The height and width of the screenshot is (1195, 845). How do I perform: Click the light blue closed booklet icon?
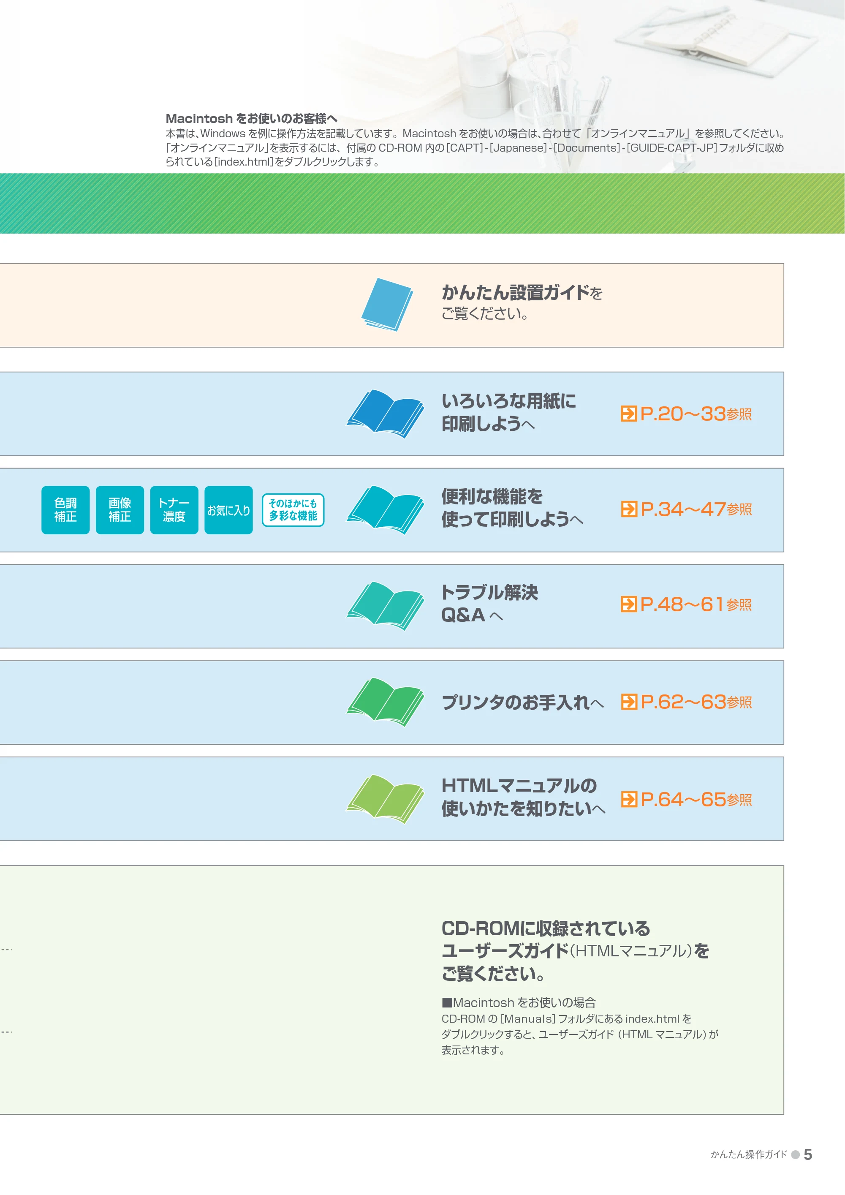tap(387, 305)
